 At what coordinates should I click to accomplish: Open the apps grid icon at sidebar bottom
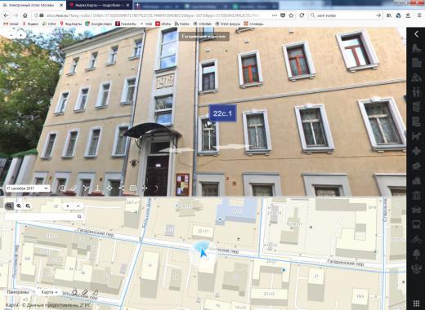click(416, 303)
